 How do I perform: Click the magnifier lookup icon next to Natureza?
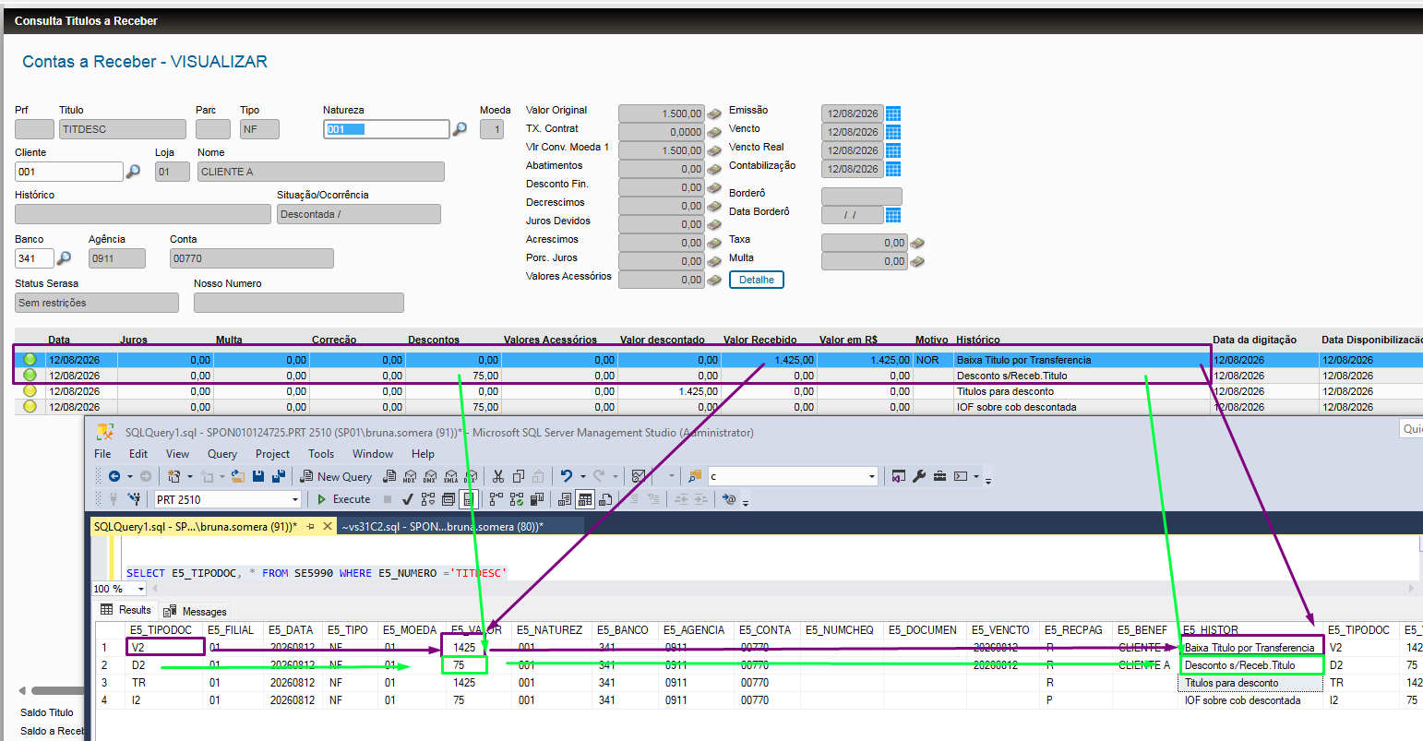click(460, 129)
